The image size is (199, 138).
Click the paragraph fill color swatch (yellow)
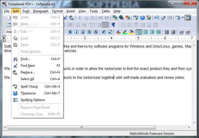(x=131, y=32)
